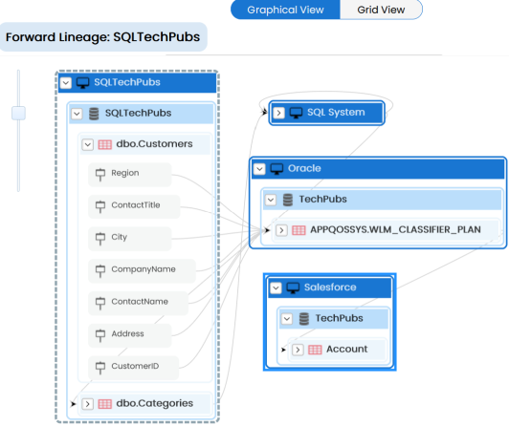This screenshot has height=426, width=509.
Task: Click the SQLTechPubs database cylinder icon
Action: (94, 114)
